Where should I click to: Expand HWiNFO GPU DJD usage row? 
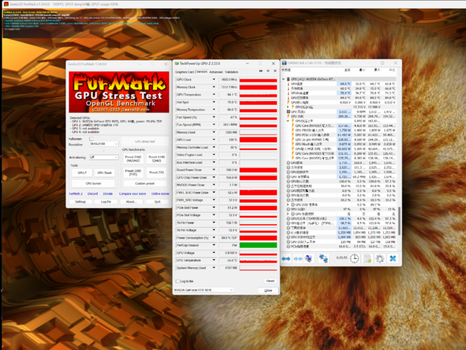[288, 204]
